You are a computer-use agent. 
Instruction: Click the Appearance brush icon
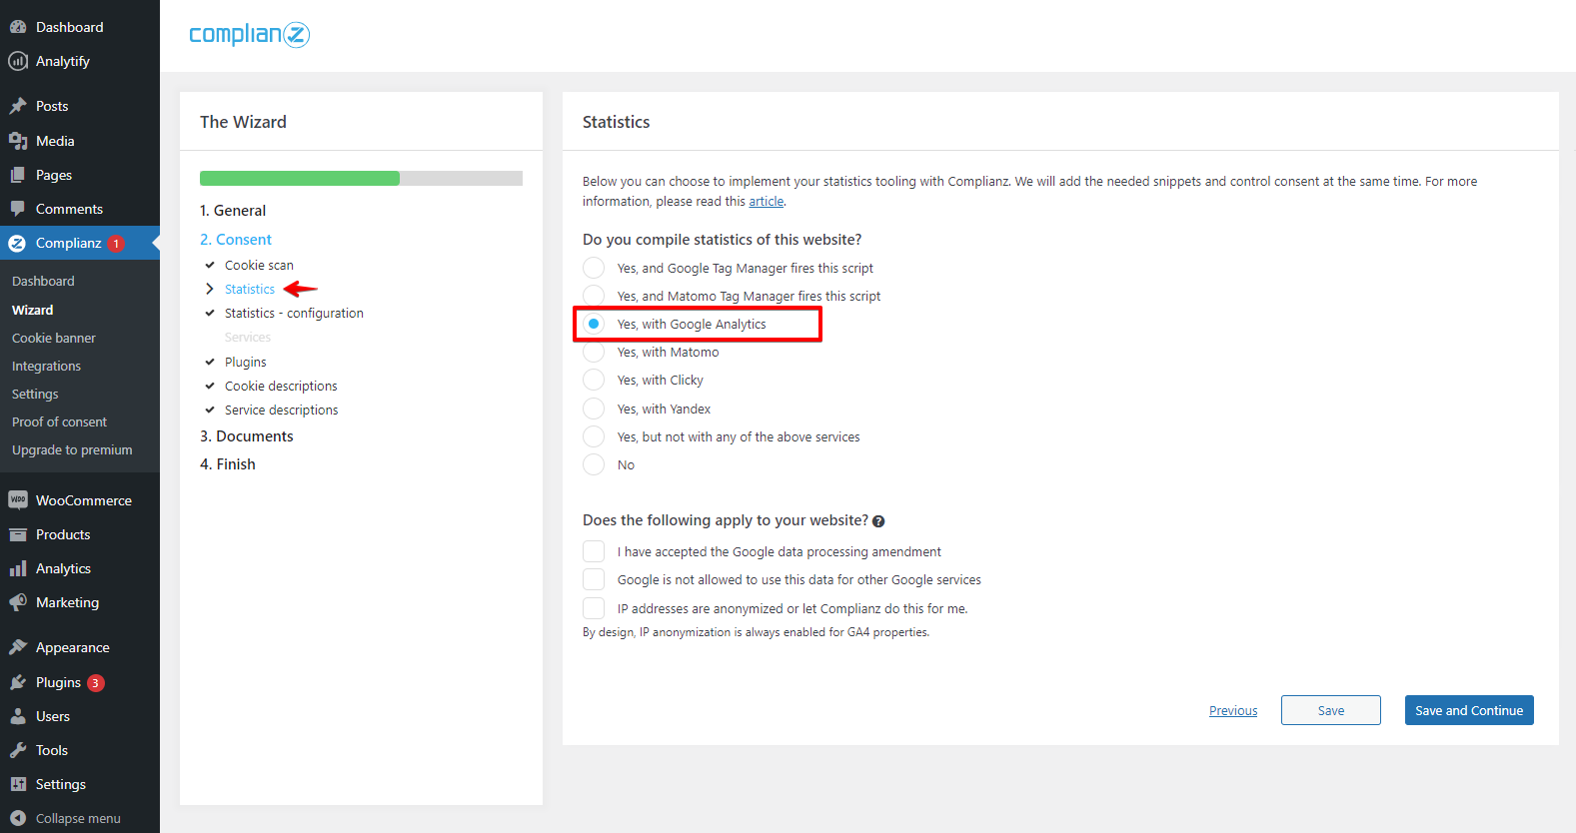(x=18, y=647)
